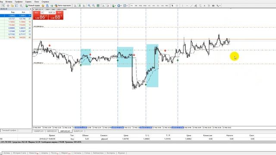Sort orders by Время column header
Image resolution: width=276 pixels, height=155 pixels.
(52, 136)
